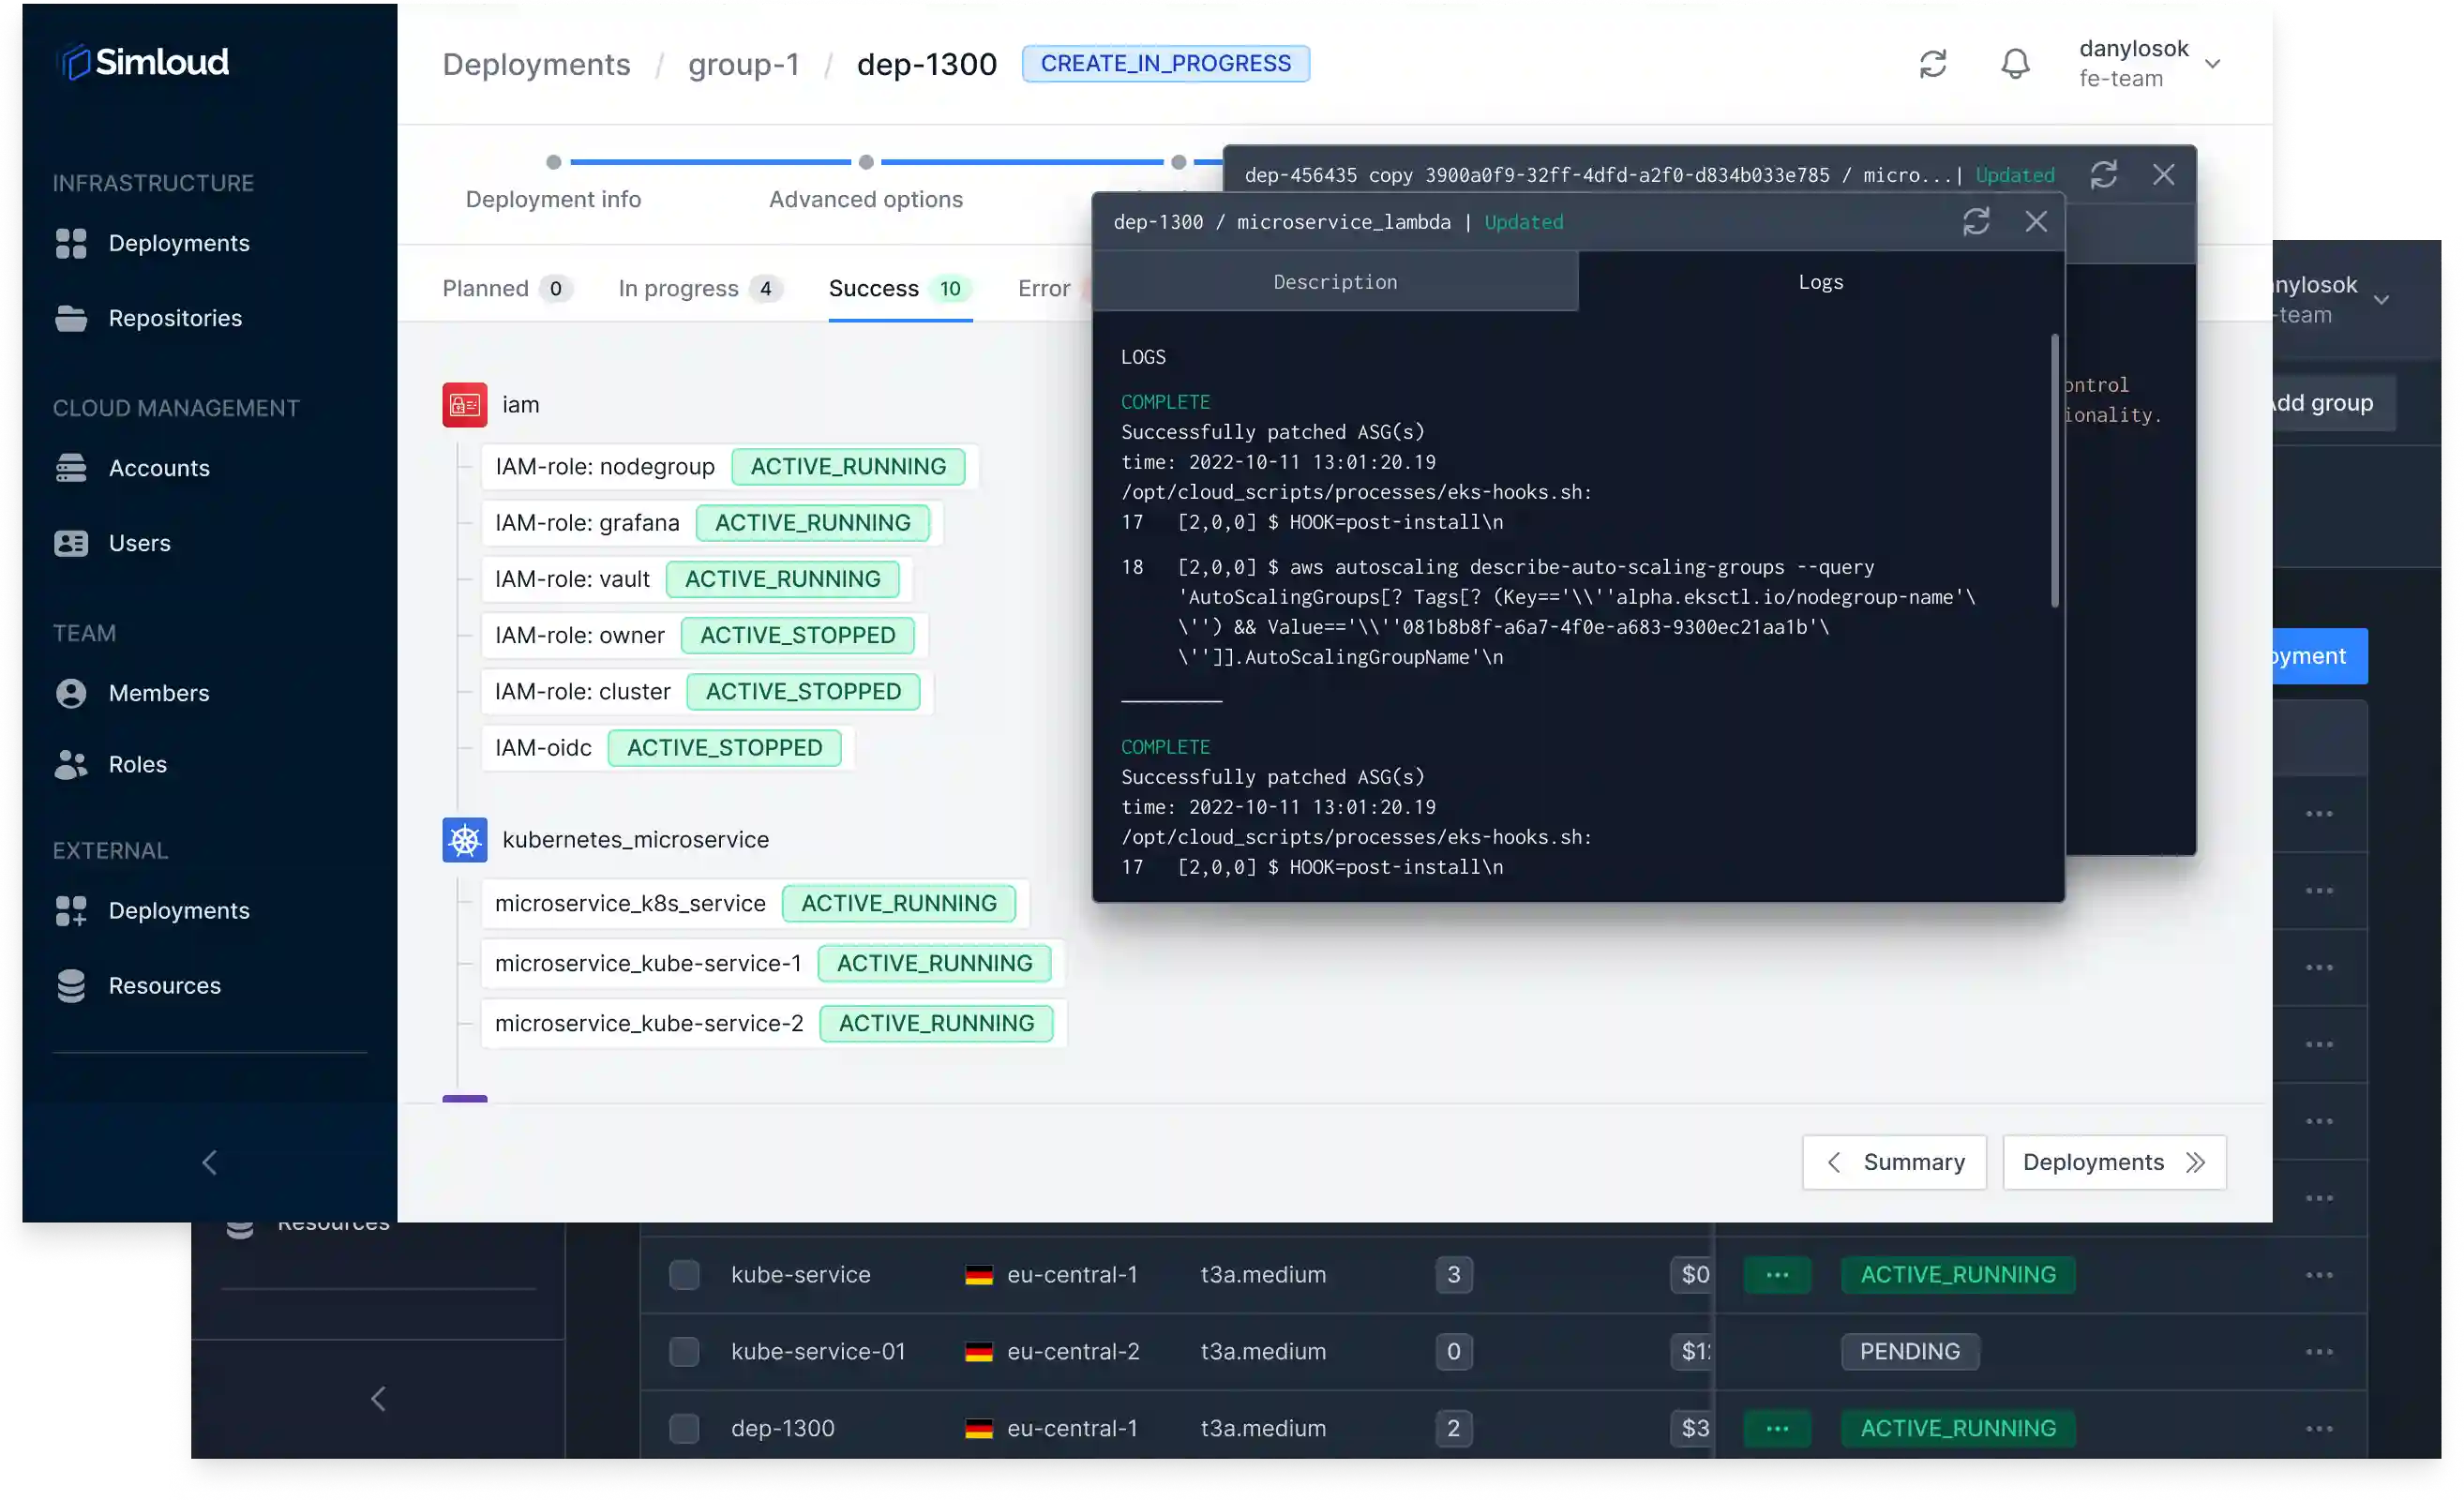This screenshot has height=1500, width=2464.
Task: Click the instance count 3 for kube-service
Action: [x=1453, y=1274]
